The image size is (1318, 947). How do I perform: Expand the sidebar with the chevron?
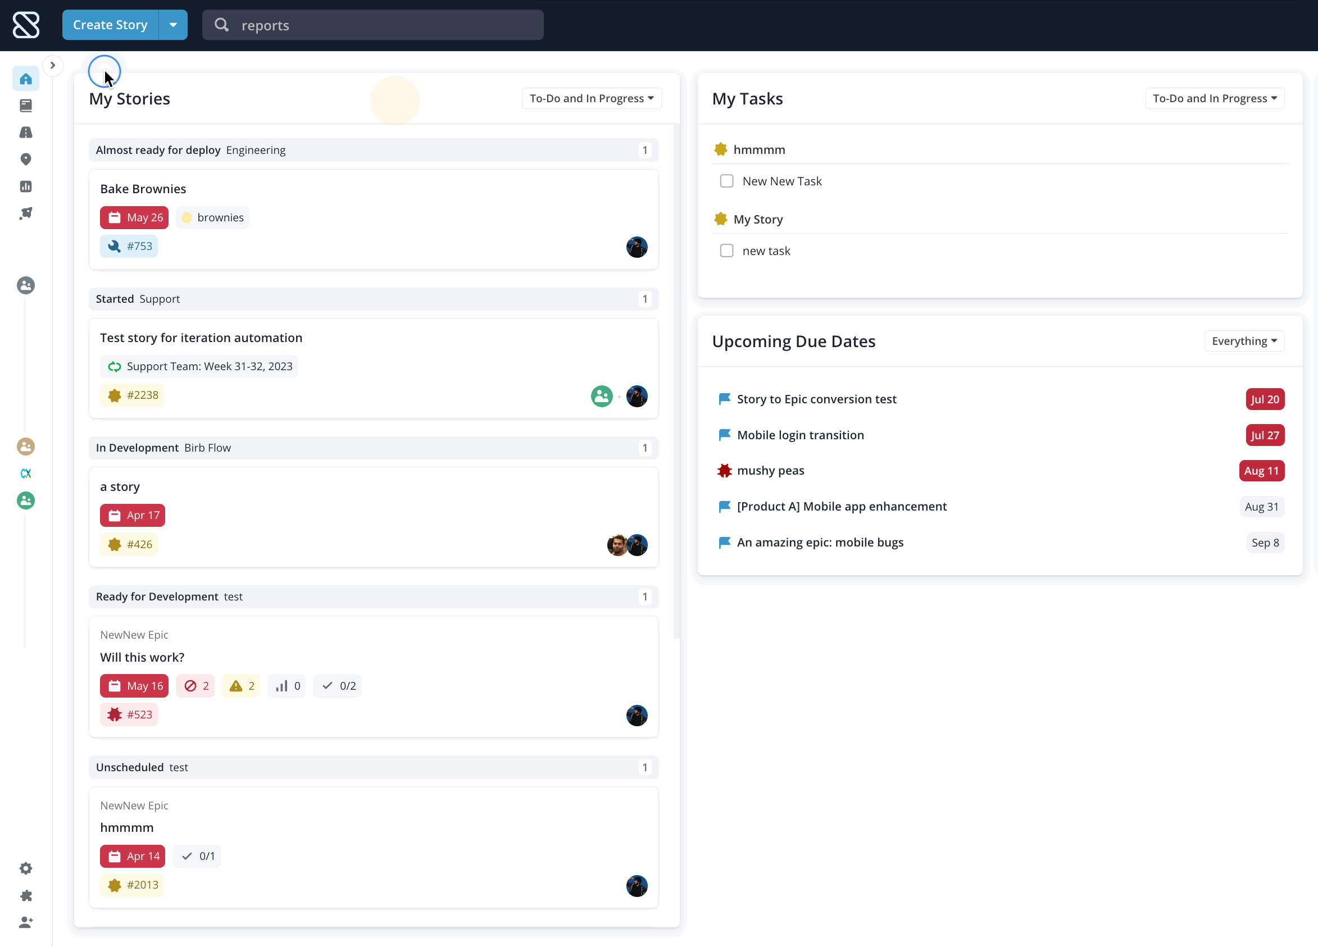pos(52,65)
